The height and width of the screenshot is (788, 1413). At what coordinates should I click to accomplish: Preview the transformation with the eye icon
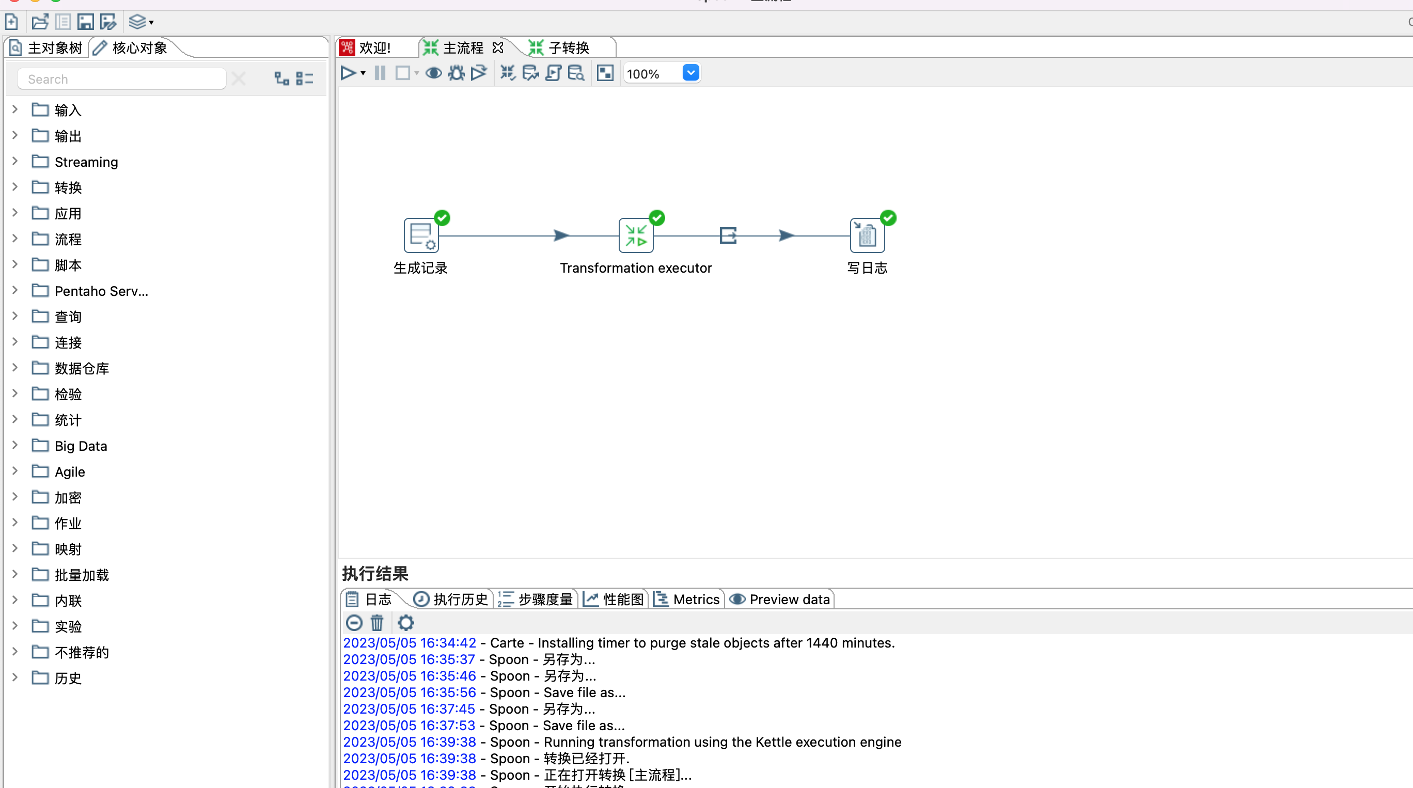[x=433, y=72]
